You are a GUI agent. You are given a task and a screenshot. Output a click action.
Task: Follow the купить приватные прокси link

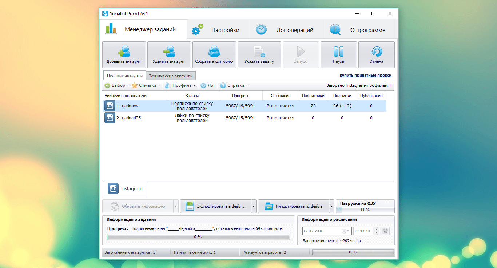pos(366,75)
